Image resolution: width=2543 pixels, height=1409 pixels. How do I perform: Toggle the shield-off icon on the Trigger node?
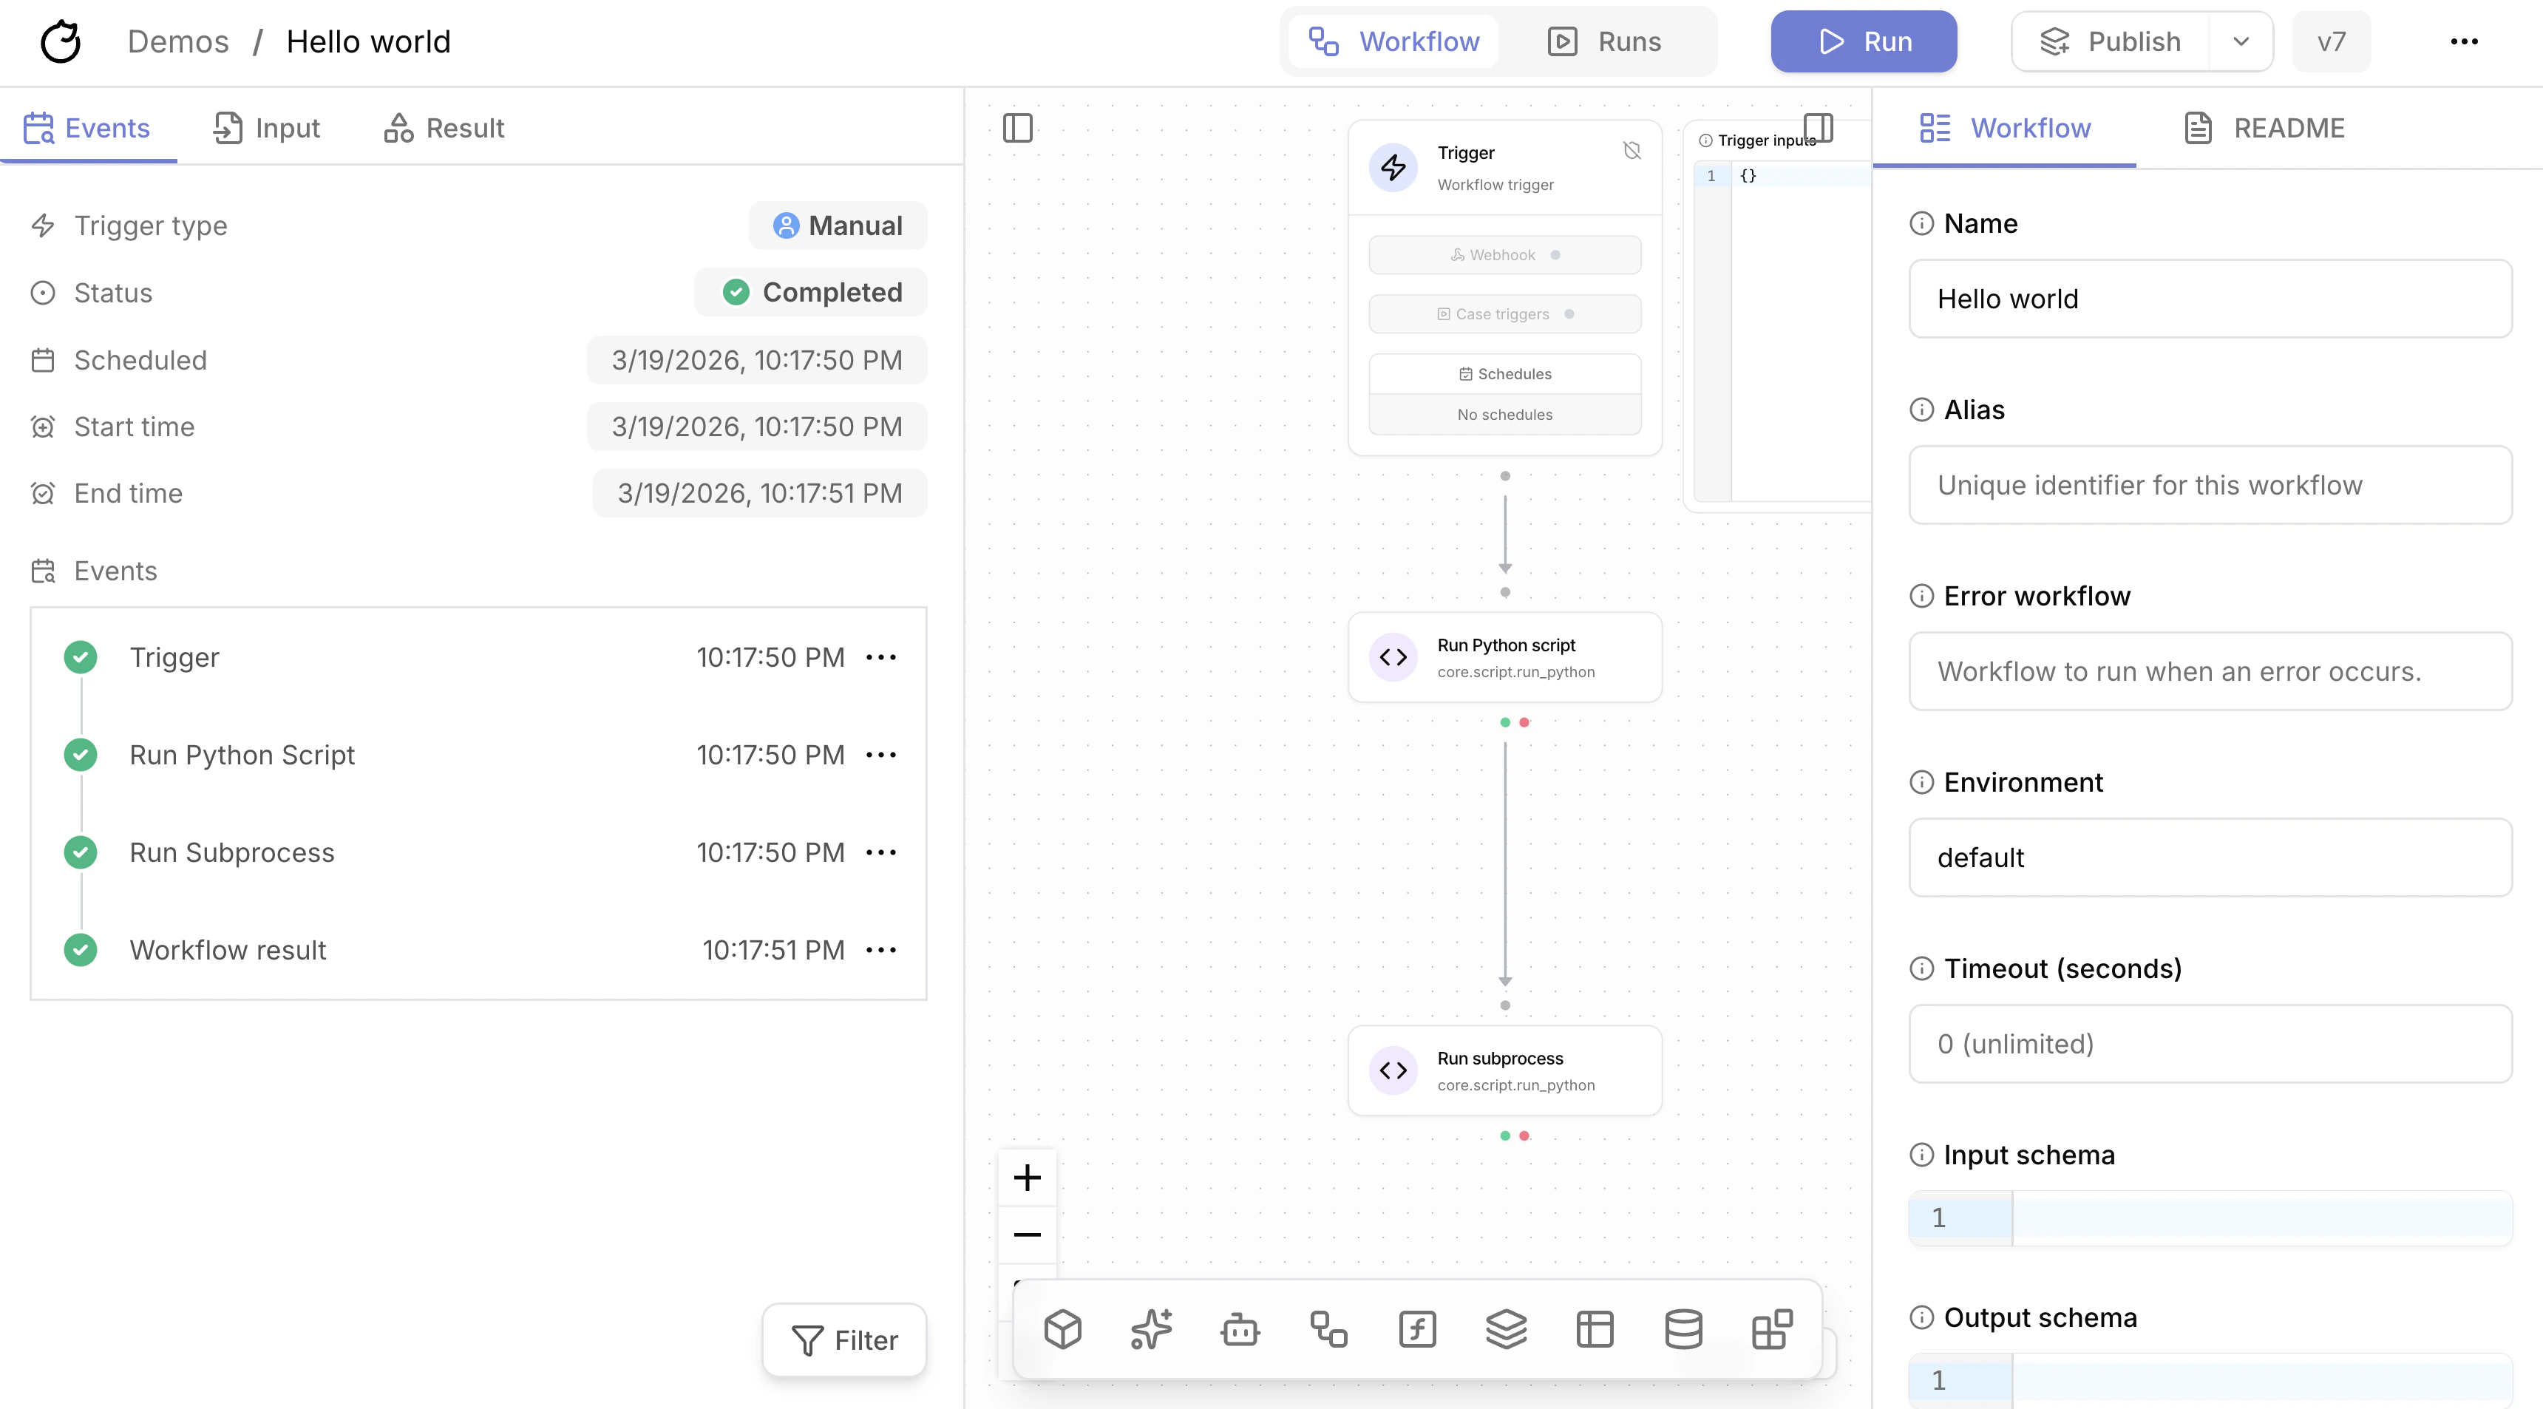(1632, 150)
